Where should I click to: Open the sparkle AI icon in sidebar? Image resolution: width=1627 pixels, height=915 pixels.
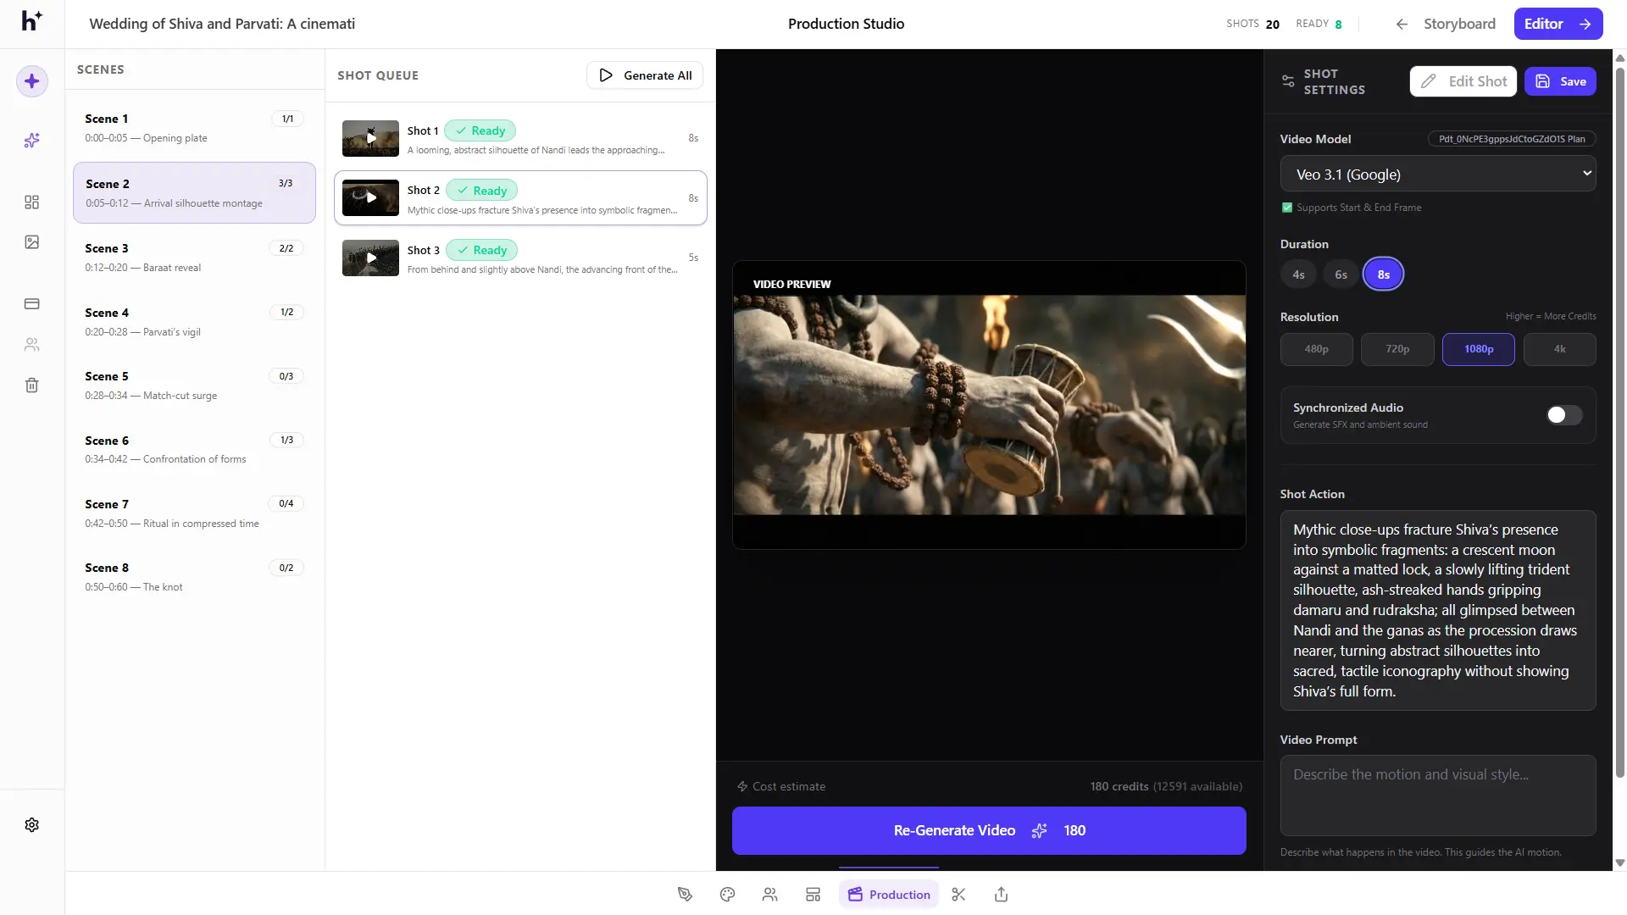32,141
